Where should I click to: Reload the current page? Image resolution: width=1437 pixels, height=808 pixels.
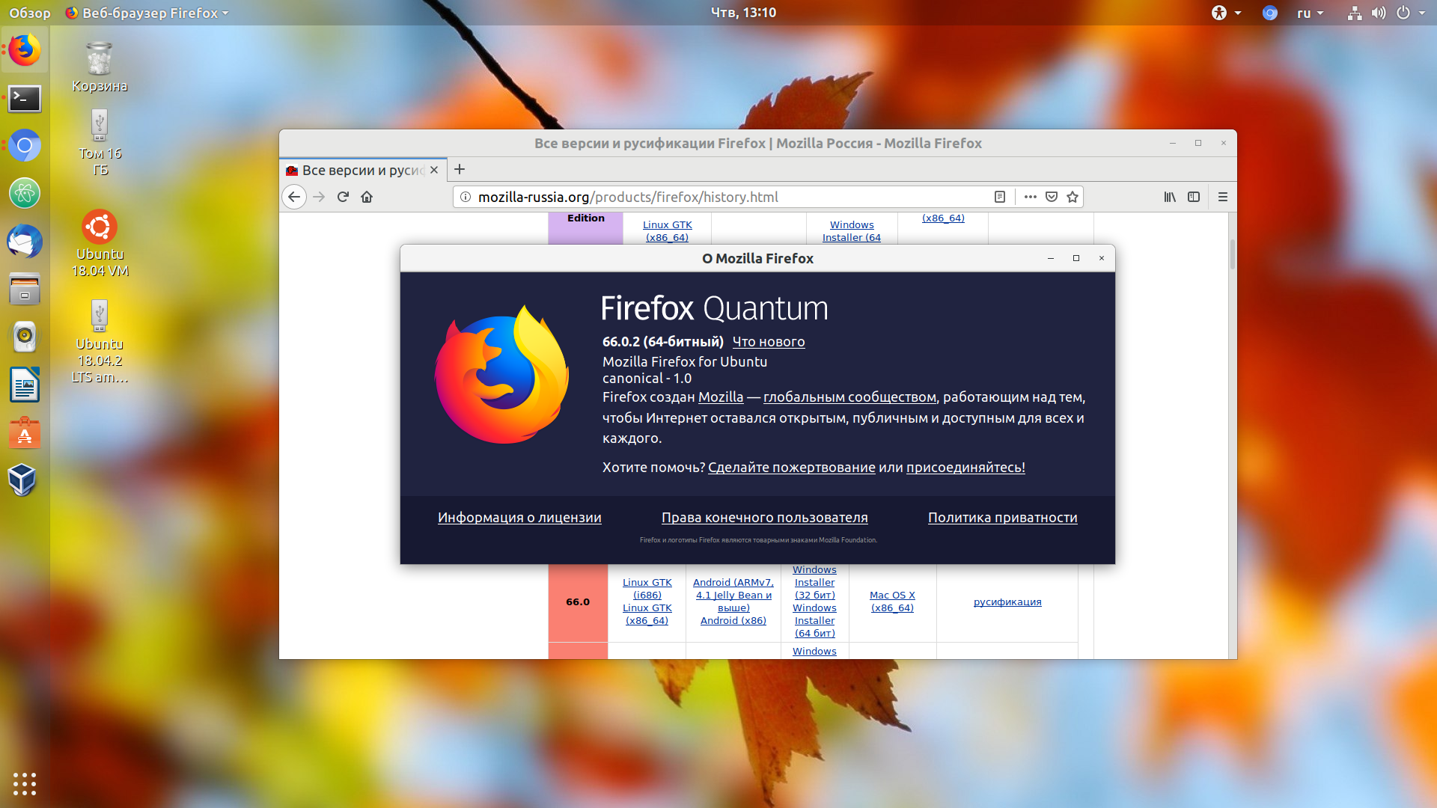pyautogui.click(x=343, y=197)
